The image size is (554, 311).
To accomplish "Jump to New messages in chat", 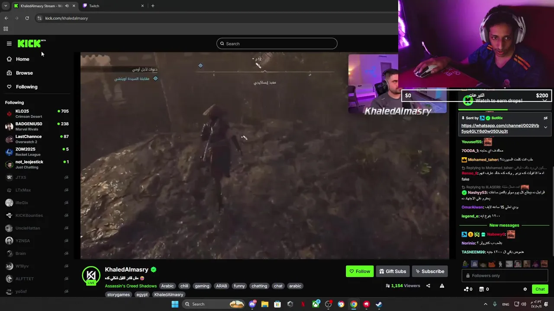I will (x=504, y=225).
